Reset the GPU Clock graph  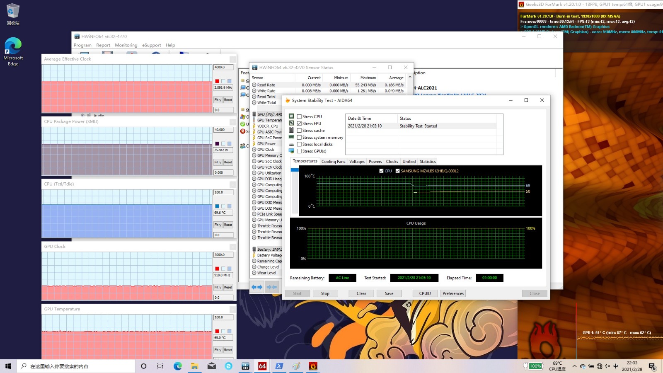[228, 287]
